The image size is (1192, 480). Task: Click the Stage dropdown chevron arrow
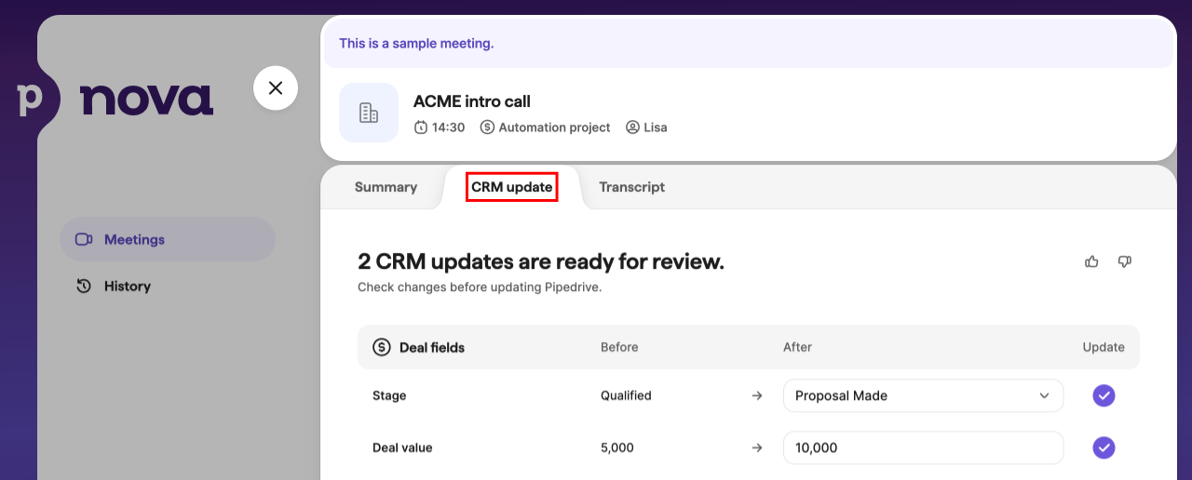coord(1044,395)
